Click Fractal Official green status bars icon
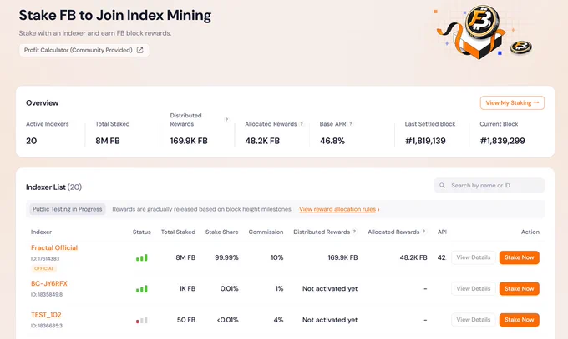 [142, 257]
